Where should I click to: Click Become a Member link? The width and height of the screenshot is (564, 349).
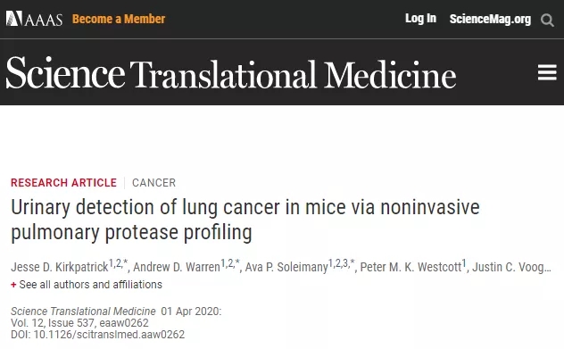pyautogui.click(x=119, y=19)
